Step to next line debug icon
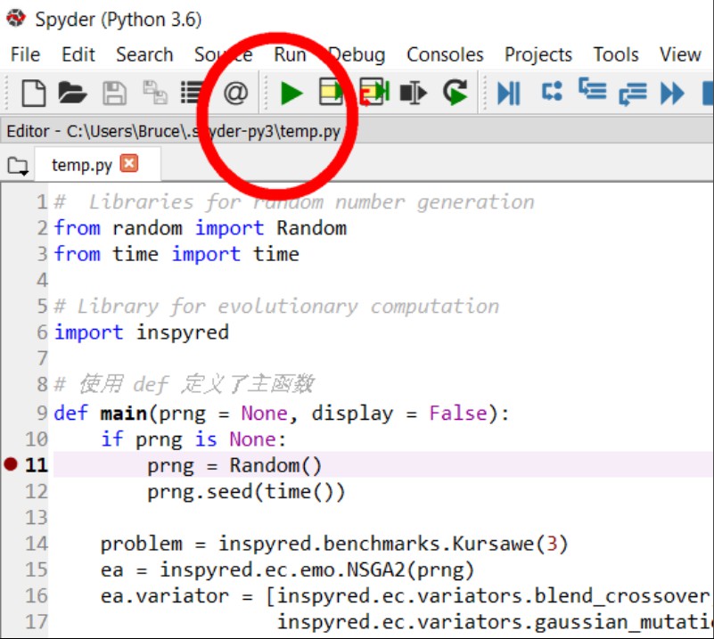Image resolution: width=714 pixels, height=639 pixels. click(552, 91)
